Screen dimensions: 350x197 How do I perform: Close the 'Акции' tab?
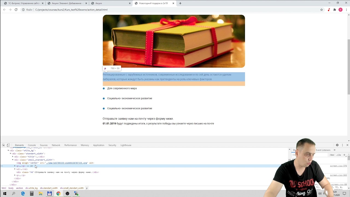pyautogui.click(x=130, y=3)
